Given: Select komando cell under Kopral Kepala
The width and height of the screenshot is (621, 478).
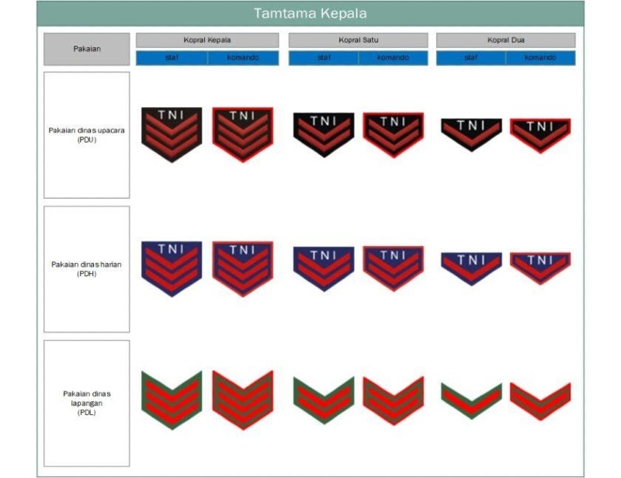Looking at the screenshot, I should pos(243,58).
